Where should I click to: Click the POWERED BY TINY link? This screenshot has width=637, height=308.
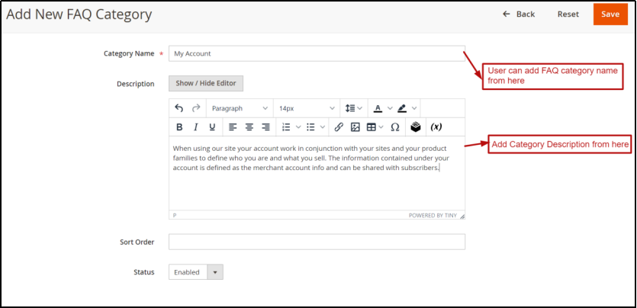click(433, 216)
